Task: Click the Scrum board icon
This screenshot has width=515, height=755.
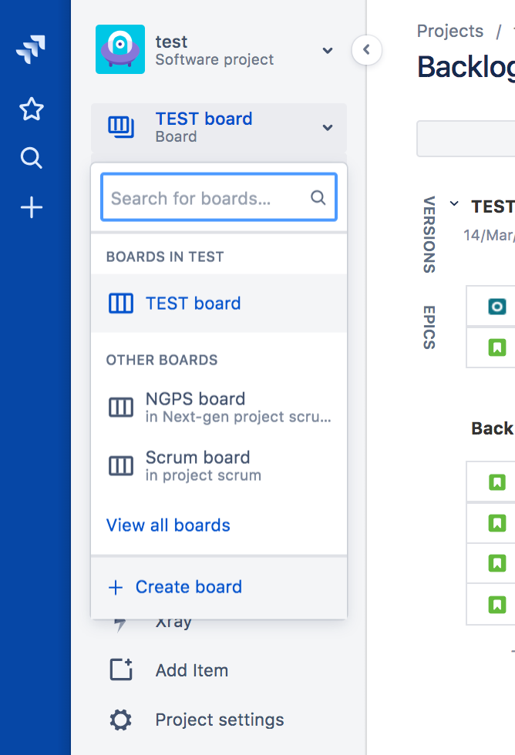Action: 120,465
